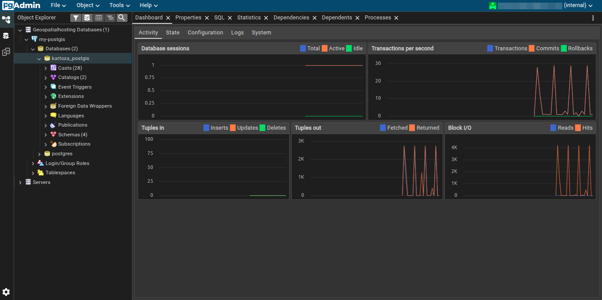Open the Query Tool workspace in left sidebar
The width and height of the screenshot is (602, 300).
tap(6, 36)
